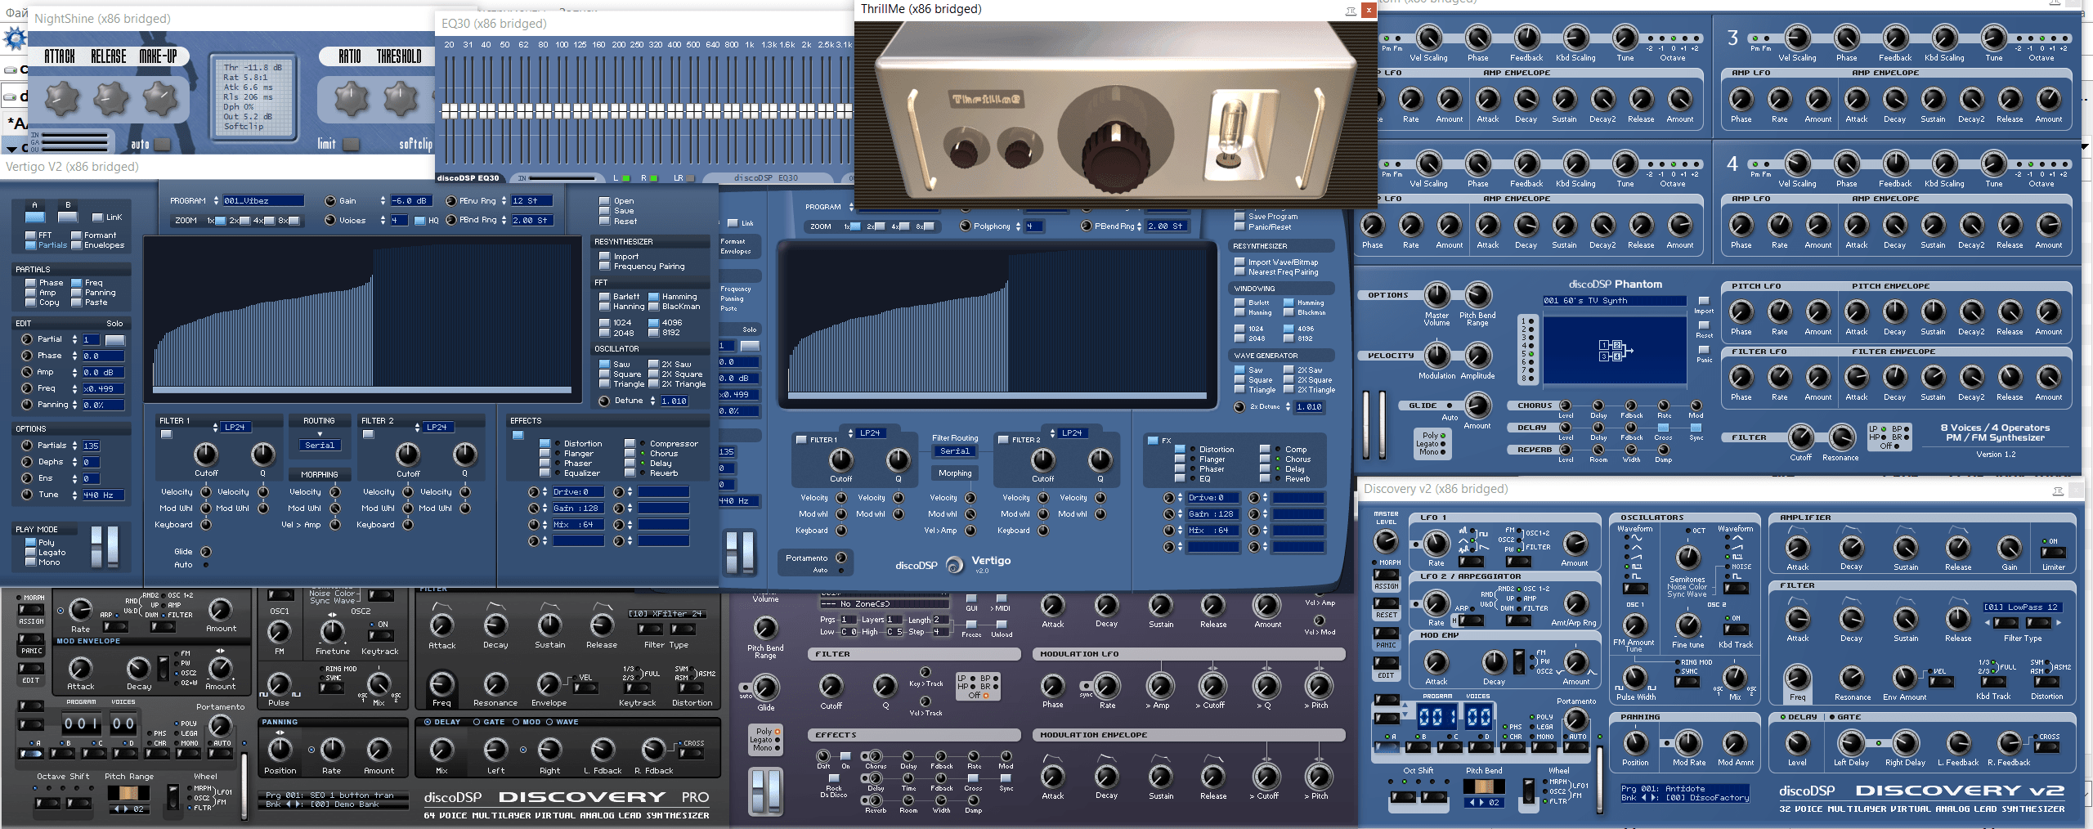Open Filter Routing Serial selector in middle Vertigo

click(955, 451)
